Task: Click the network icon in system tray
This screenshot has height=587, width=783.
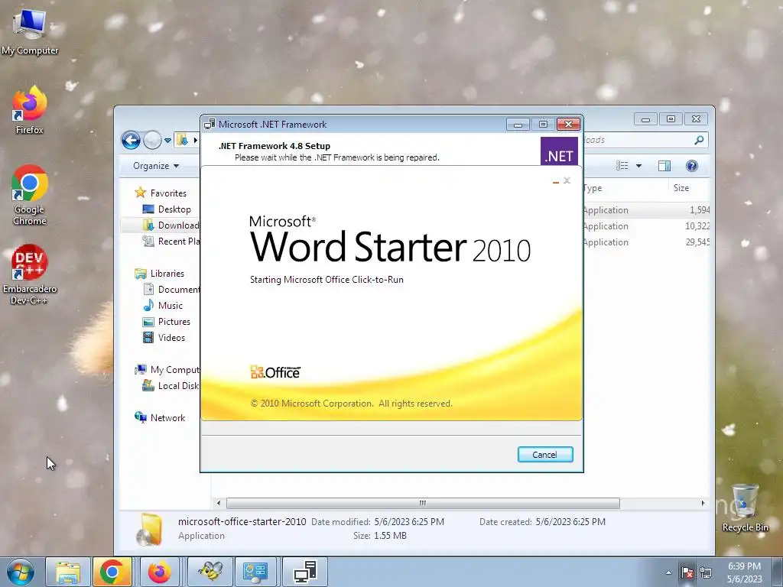Action: coord(706,572)
